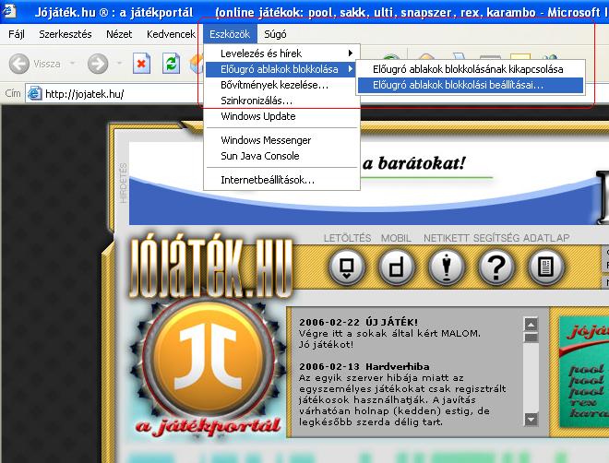Click the 'a játékportál' red slogan text

pyautogui.click(x=209, y=426)
